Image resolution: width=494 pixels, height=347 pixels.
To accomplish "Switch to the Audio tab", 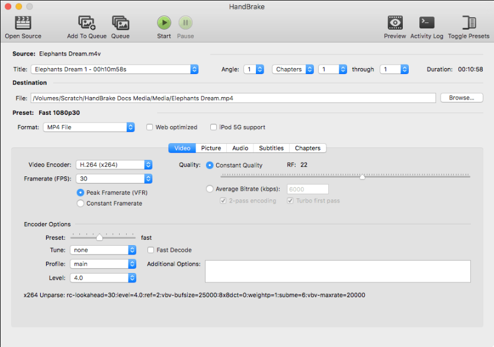I will [240, 148].
